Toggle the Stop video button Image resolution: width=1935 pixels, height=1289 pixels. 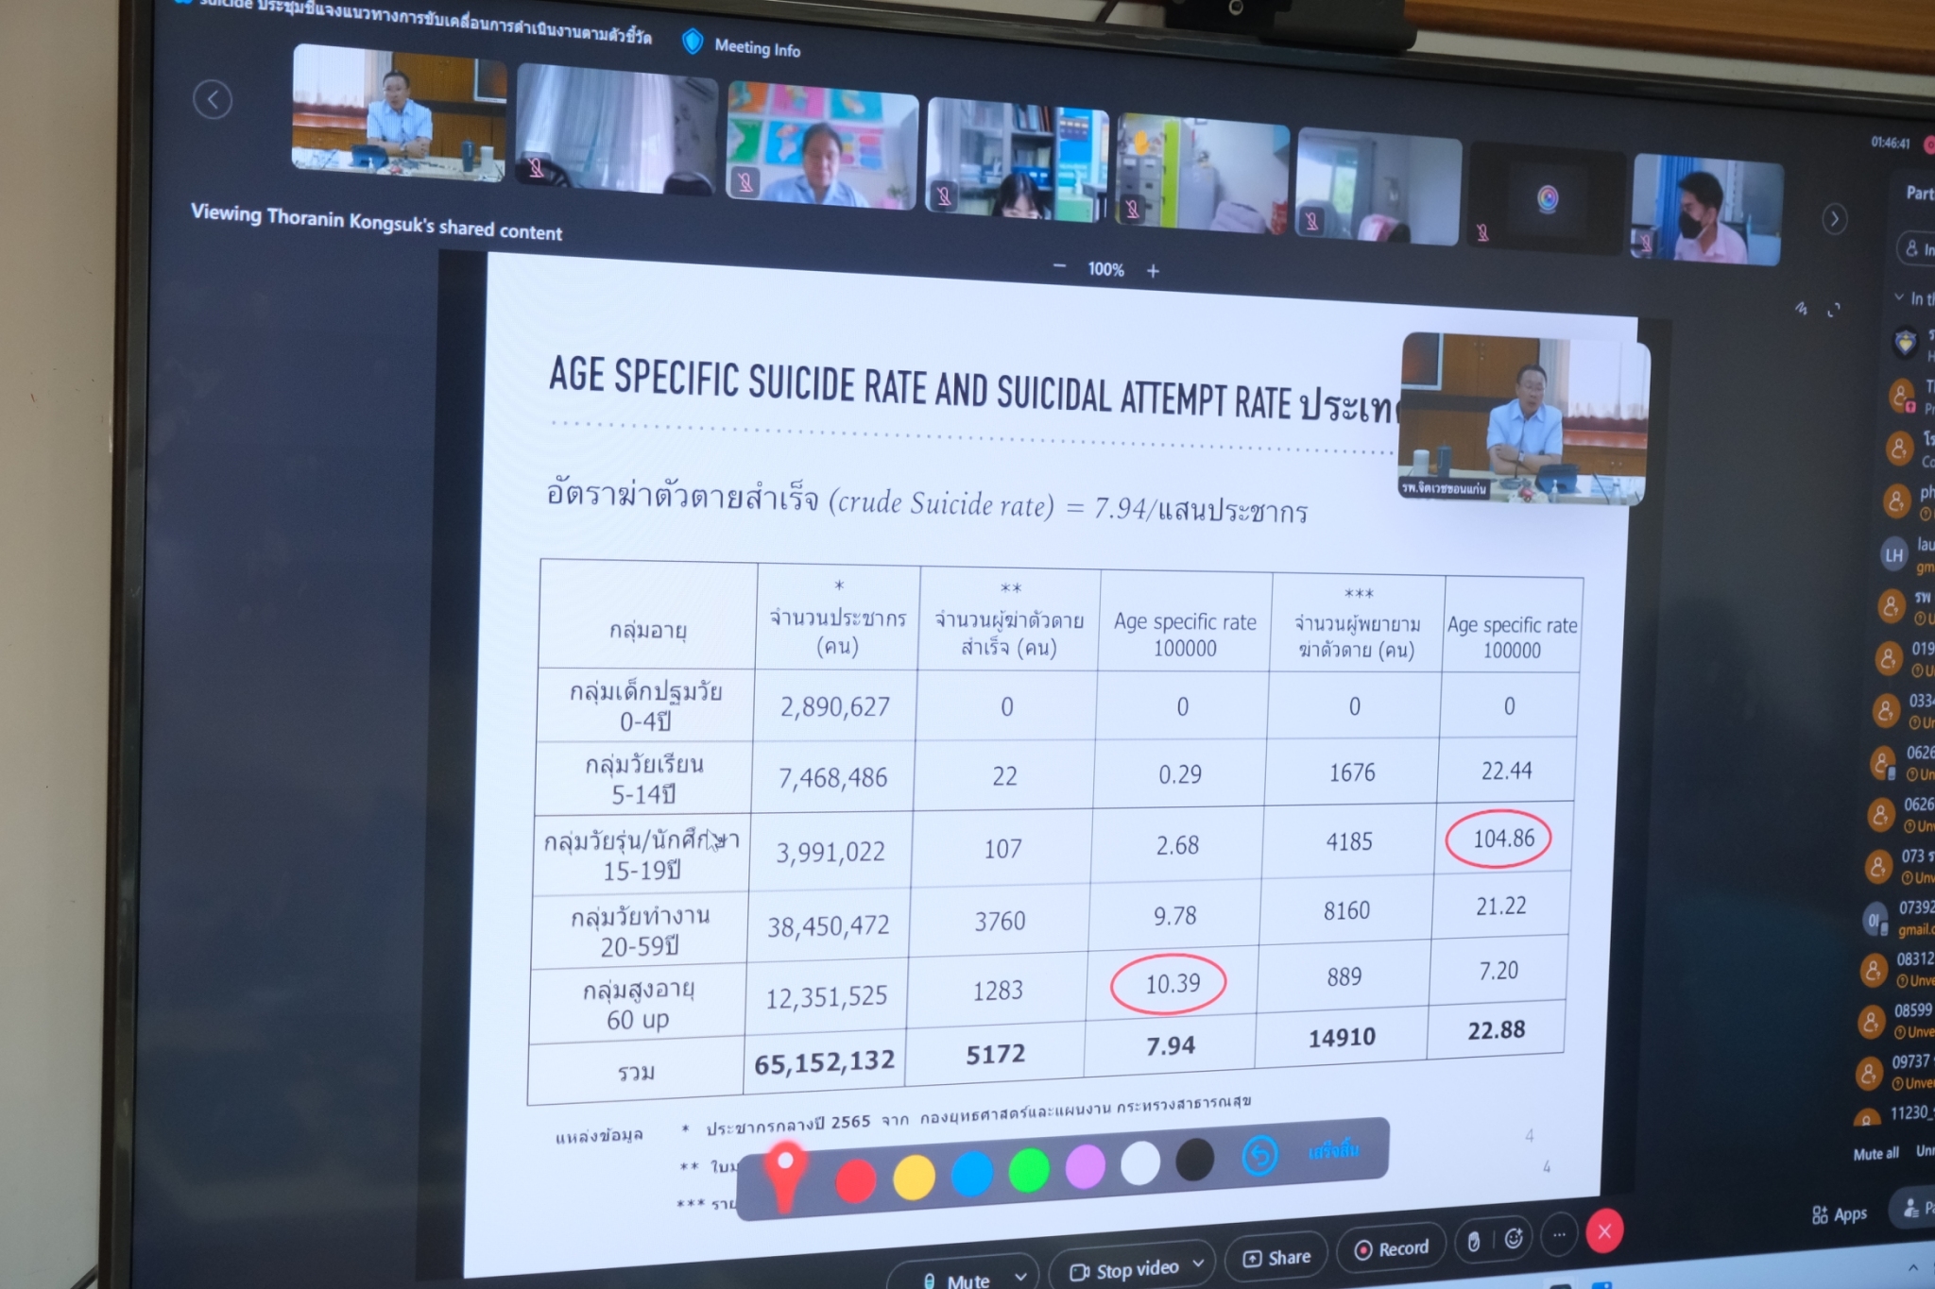click(1125, 1269)
